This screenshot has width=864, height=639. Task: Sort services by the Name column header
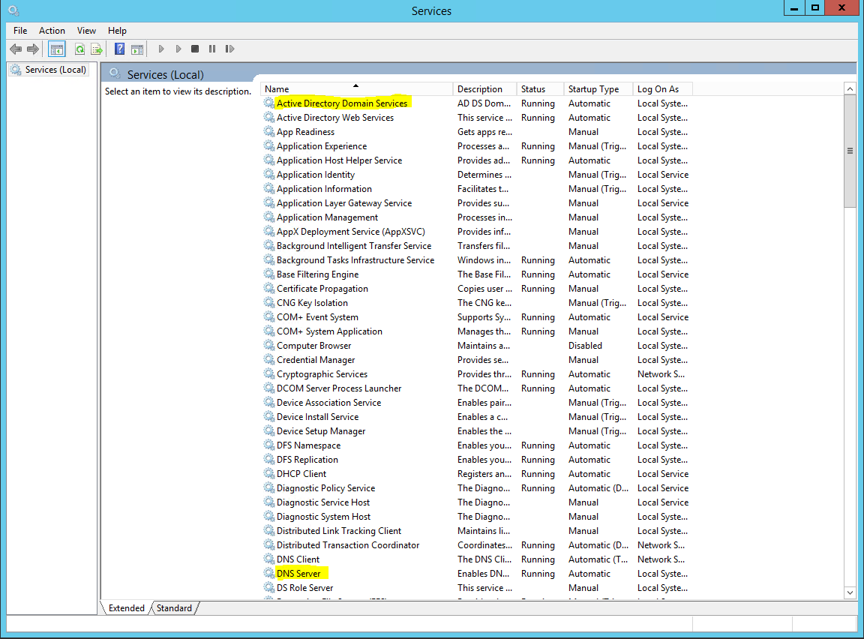click(356, 88)
